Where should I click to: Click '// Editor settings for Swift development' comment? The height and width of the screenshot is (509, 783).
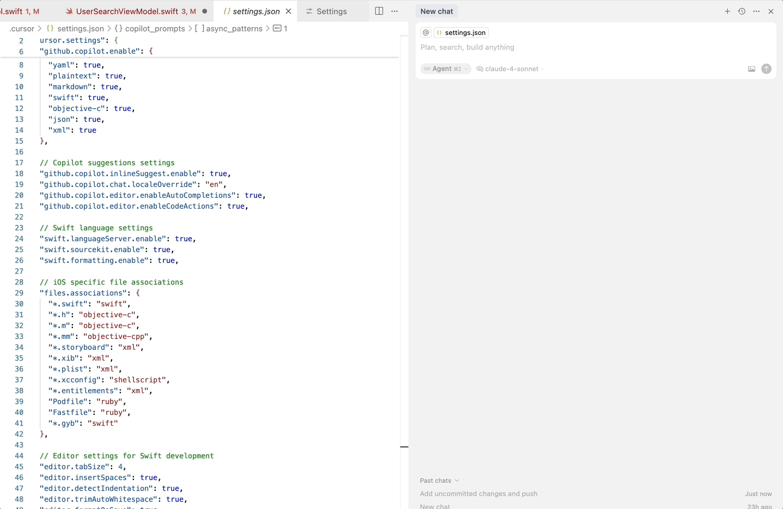pyautogui.click(x=127, y=456)
